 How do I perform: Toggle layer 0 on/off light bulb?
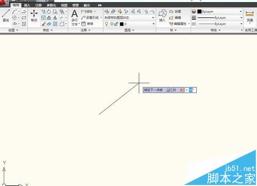106,24
